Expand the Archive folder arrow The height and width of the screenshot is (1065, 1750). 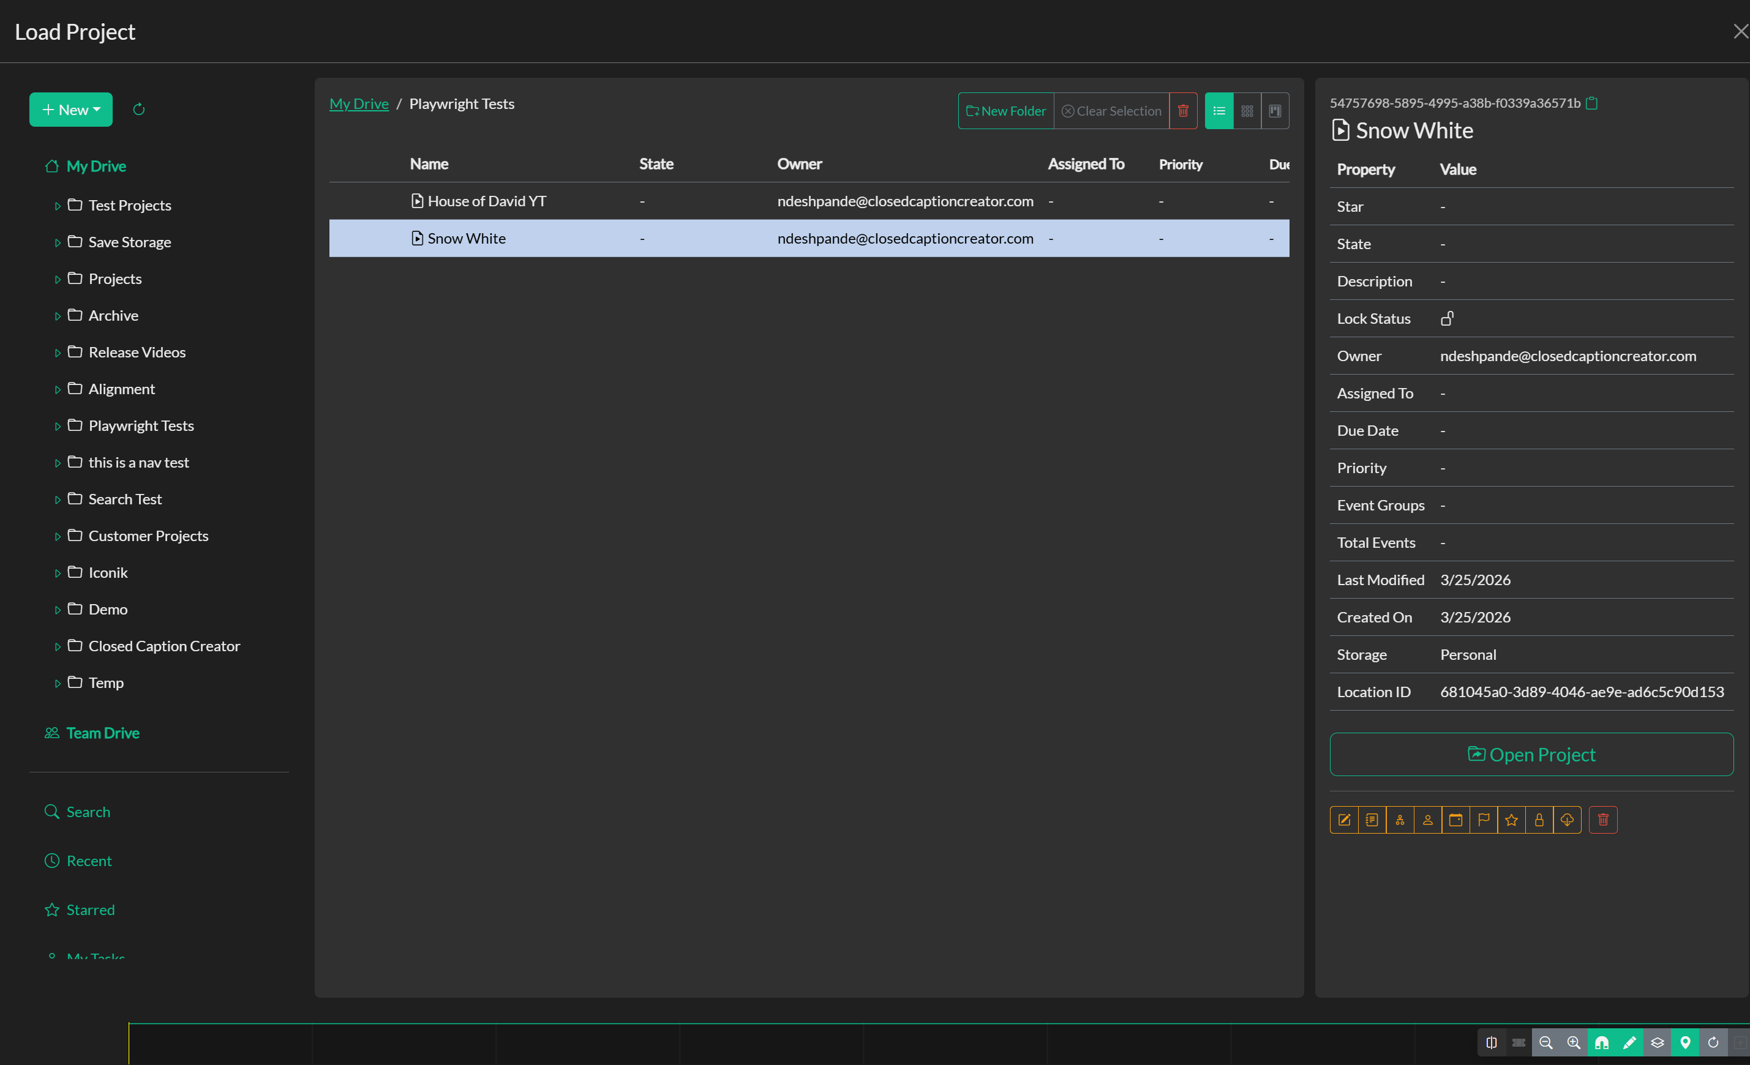tap(58, 316)
